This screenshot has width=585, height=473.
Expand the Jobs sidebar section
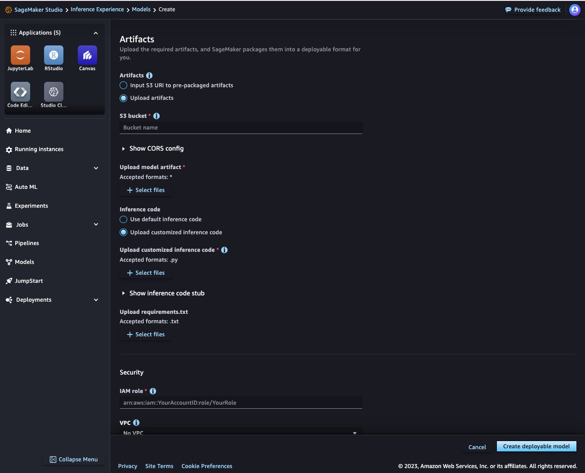click(x=96, y=224)
